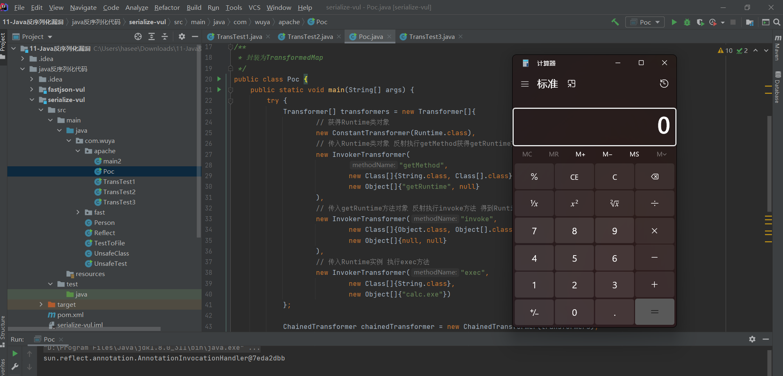Click calculator MS memory store

[x=634, y=154]
